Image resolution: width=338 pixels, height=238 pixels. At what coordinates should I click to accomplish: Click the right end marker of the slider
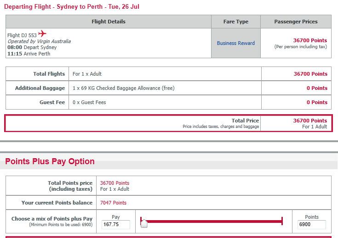click(282, 221)
